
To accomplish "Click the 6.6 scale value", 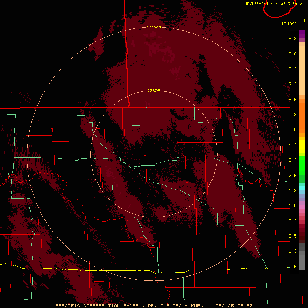I will [293, 99].
